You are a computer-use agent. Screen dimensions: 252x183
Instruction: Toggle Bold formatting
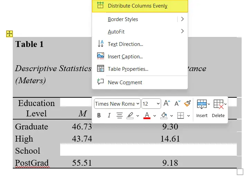[99, 115]
